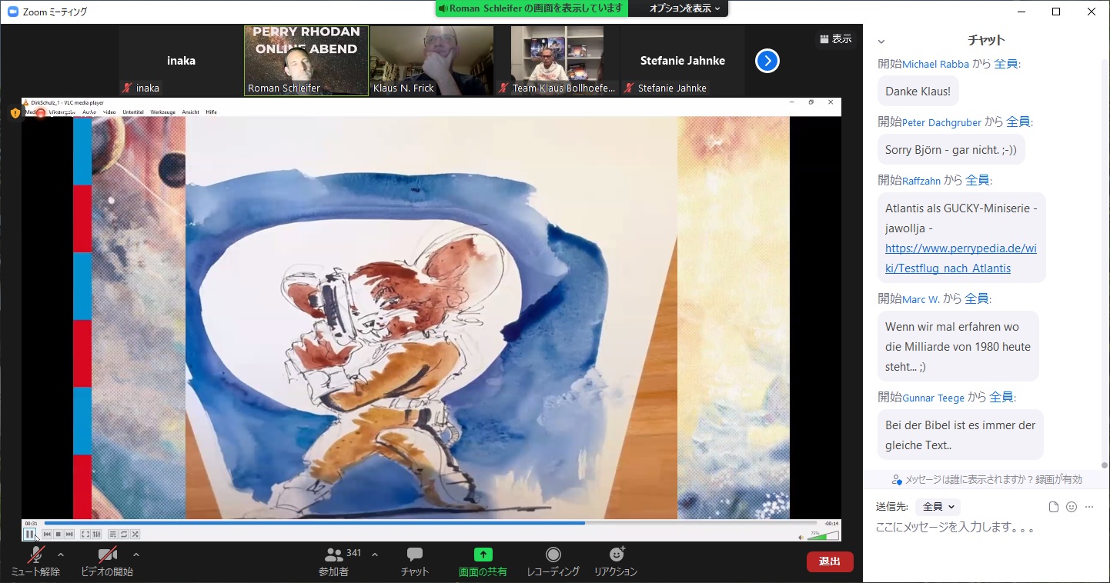Click the file attach icon in chat

1054,507
